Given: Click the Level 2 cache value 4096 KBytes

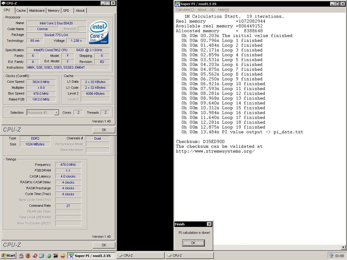Looking at the screenshot, I should 95,94.
